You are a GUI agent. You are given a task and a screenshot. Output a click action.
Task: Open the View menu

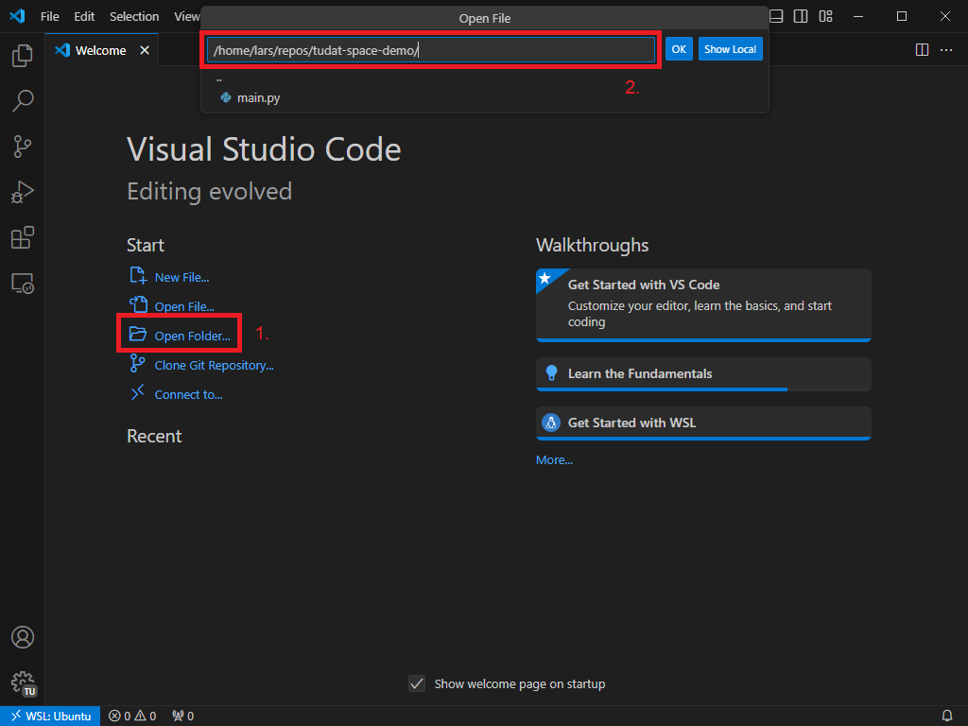tap(186, 17)
